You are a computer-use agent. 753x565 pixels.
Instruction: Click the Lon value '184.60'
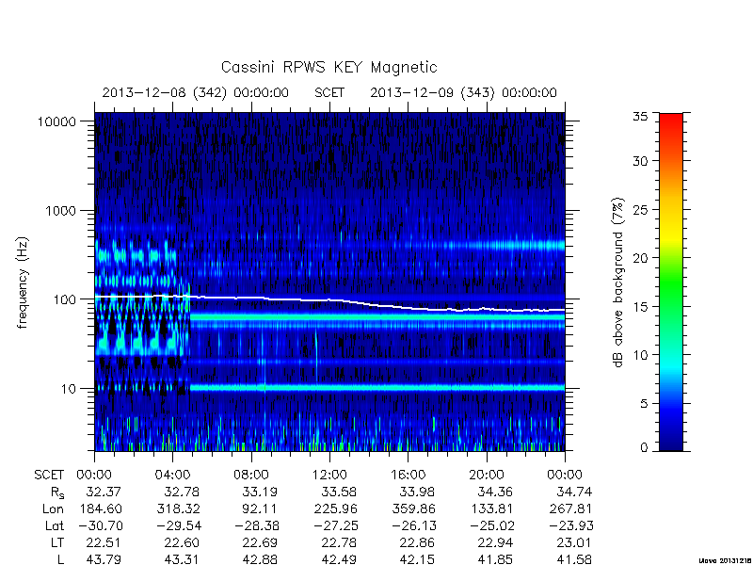(x=100, y=508)
